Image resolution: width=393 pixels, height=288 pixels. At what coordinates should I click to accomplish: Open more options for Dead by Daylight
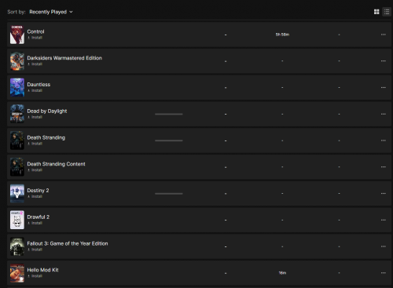[384, 114]
